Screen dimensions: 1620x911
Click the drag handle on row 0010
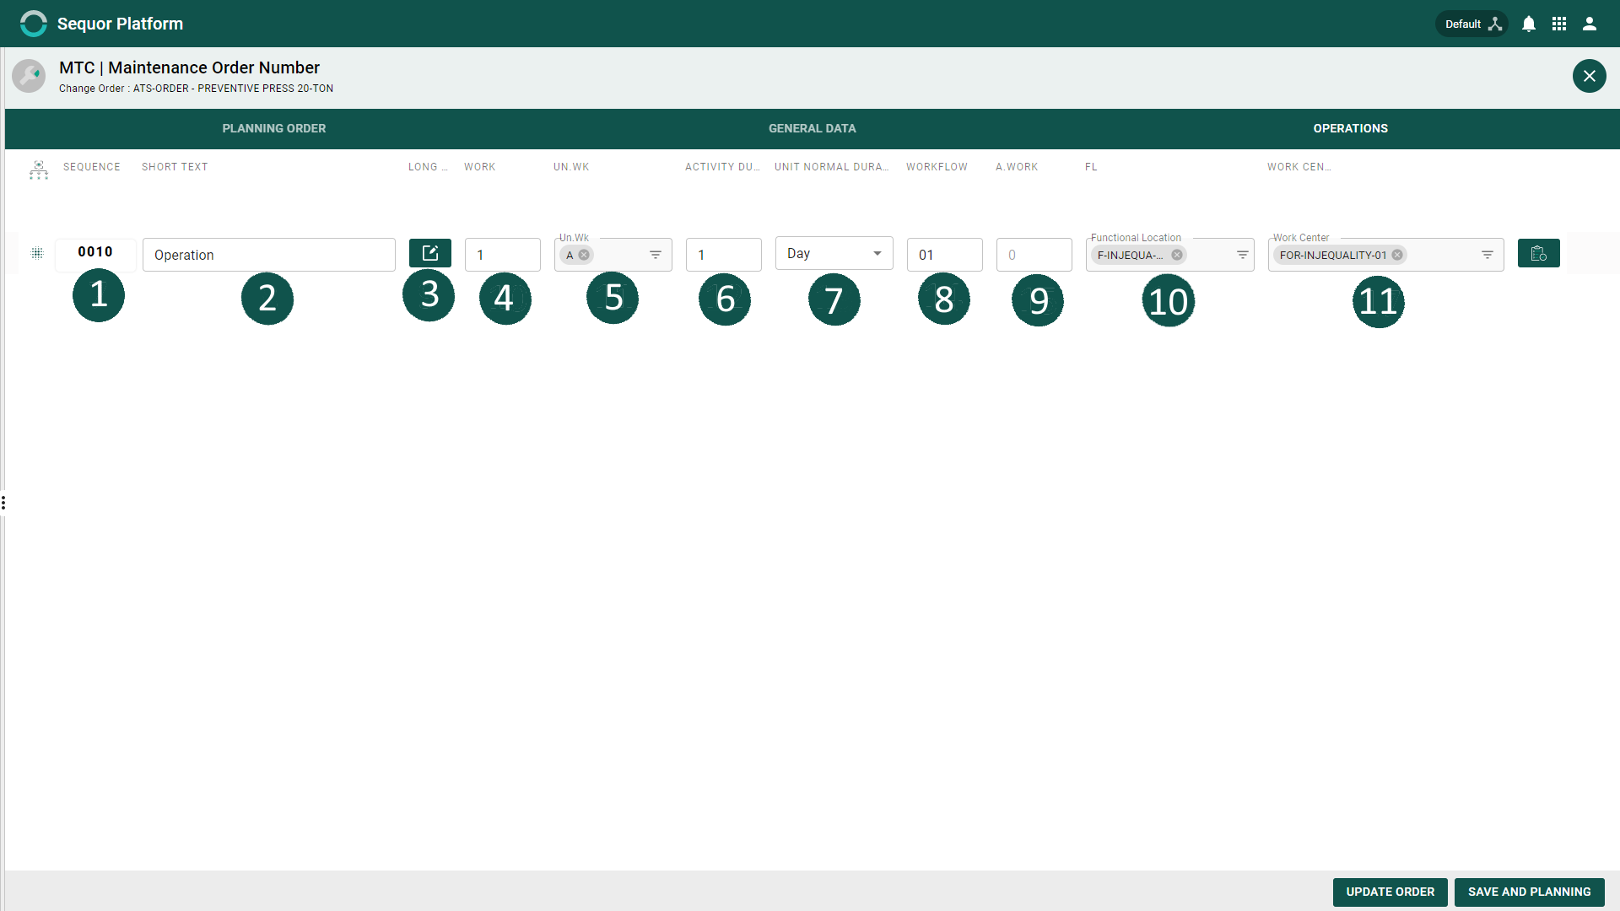37,253
